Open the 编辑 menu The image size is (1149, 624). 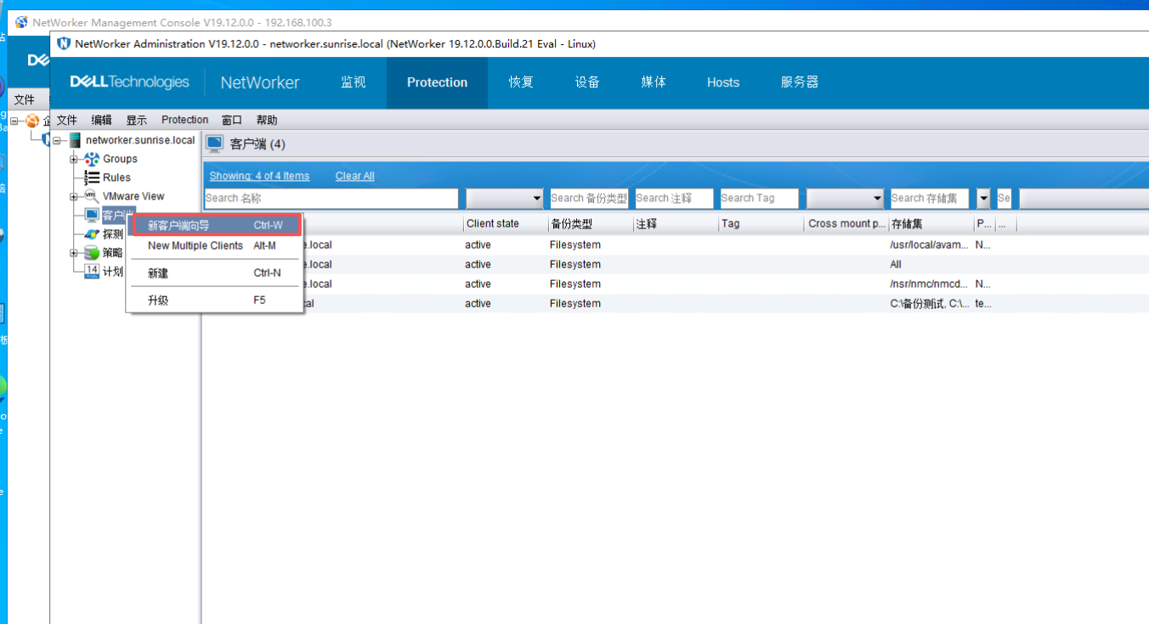101,120
